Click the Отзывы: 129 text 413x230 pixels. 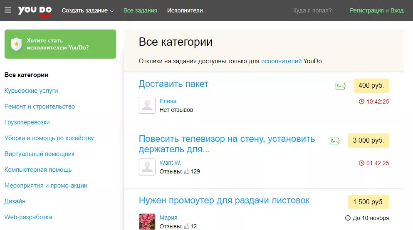tap(180, 171)
